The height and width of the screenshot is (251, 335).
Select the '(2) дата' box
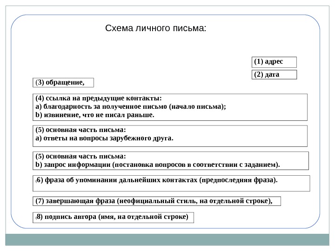[274, 75]
